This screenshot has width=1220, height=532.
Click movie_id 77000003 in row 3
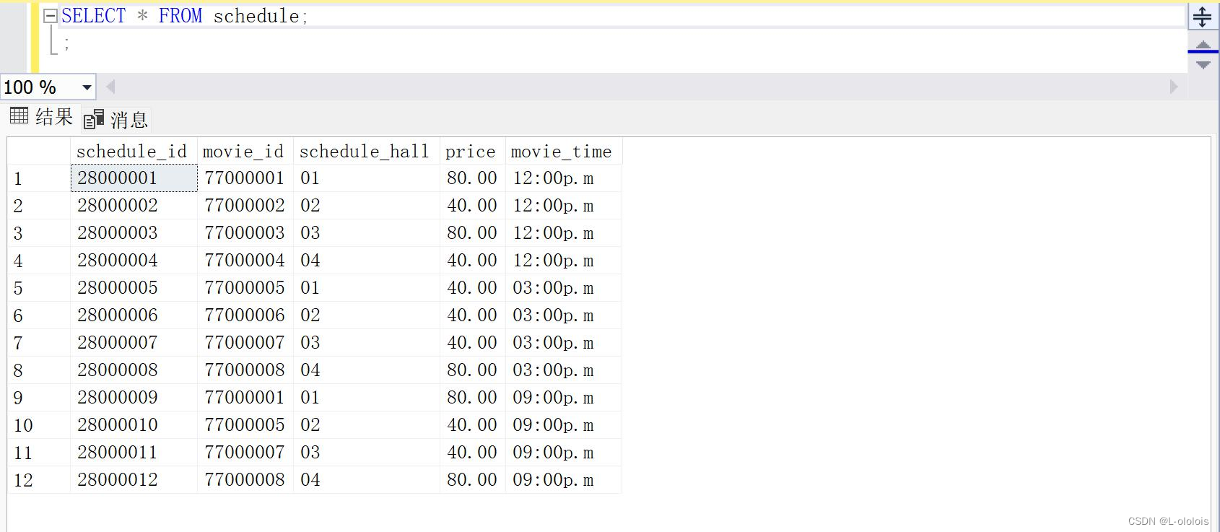tap(245, 233)
